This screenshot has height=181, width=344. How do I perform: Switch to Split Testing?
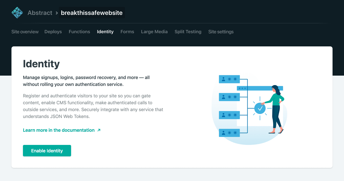tap(188, 32)
